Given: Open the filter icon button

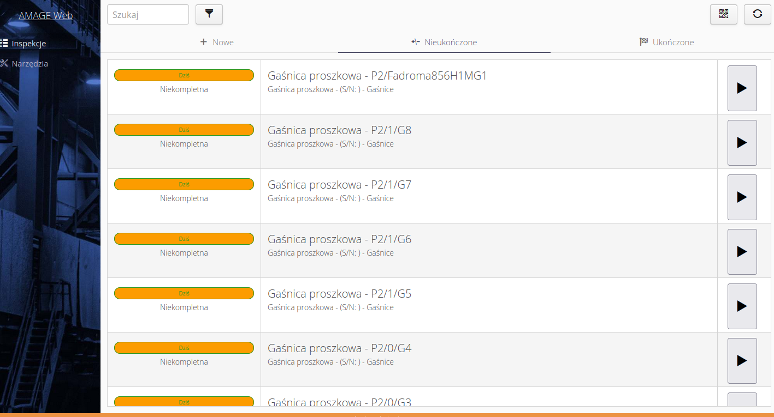Looking at the screenshot, I should click(x=209, y=14).
